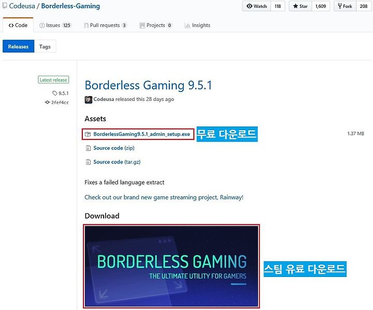373x310 pixels.
Task: Open the Issues tab
Action: (x=55, y=25)
